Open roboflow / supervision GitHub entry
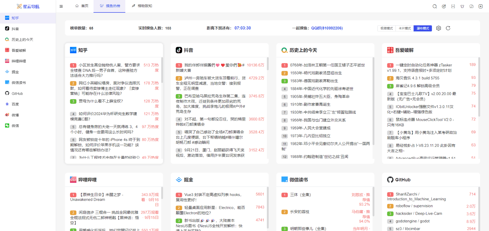The image size is (489, 231). click(414, 206)
